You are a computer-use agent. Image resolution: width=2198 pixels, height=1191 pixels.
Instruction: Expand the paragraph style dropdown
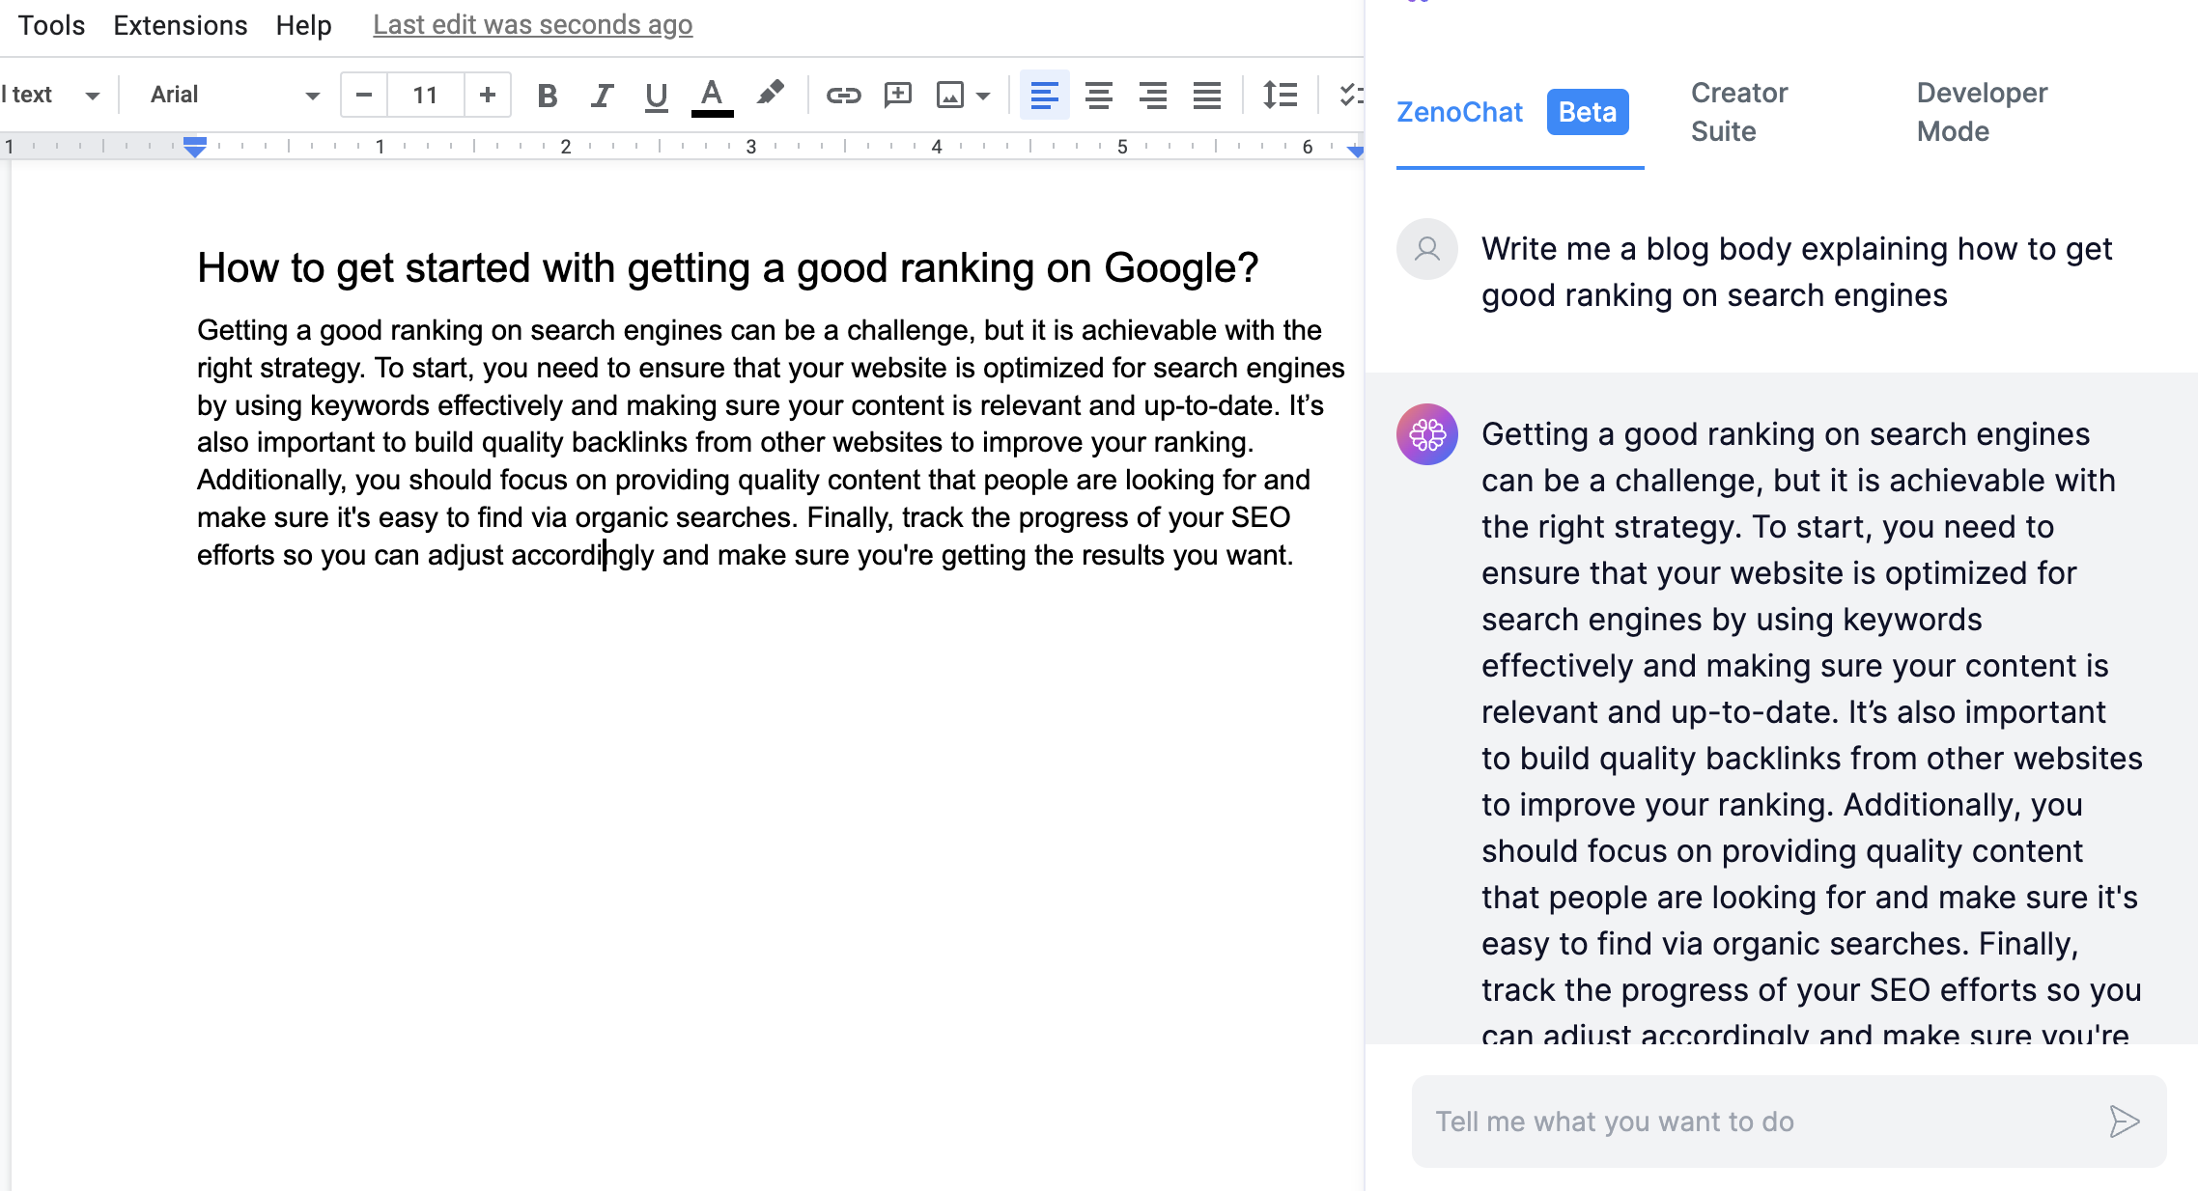92,95
